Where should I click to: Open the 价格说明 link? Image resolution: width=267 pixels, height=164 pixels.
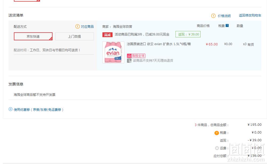tap(224, 16)
